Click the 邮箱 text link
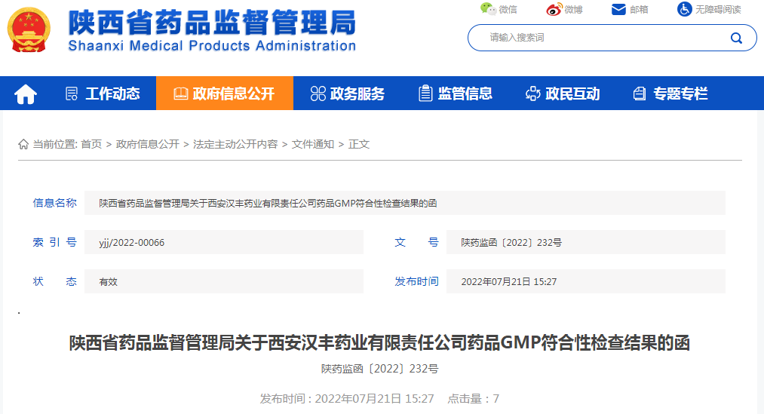Screen dimensions: 764x414 point(639,10)
